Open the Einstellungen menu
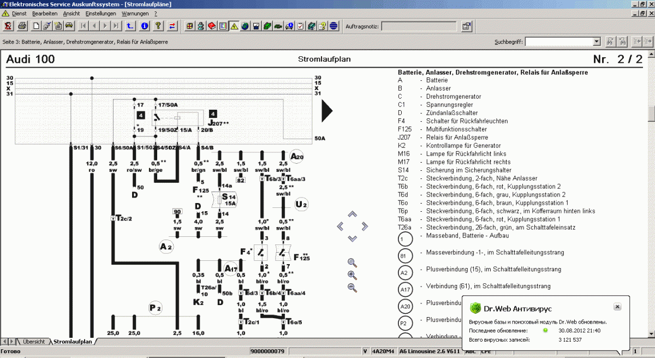 click(100, 13)
